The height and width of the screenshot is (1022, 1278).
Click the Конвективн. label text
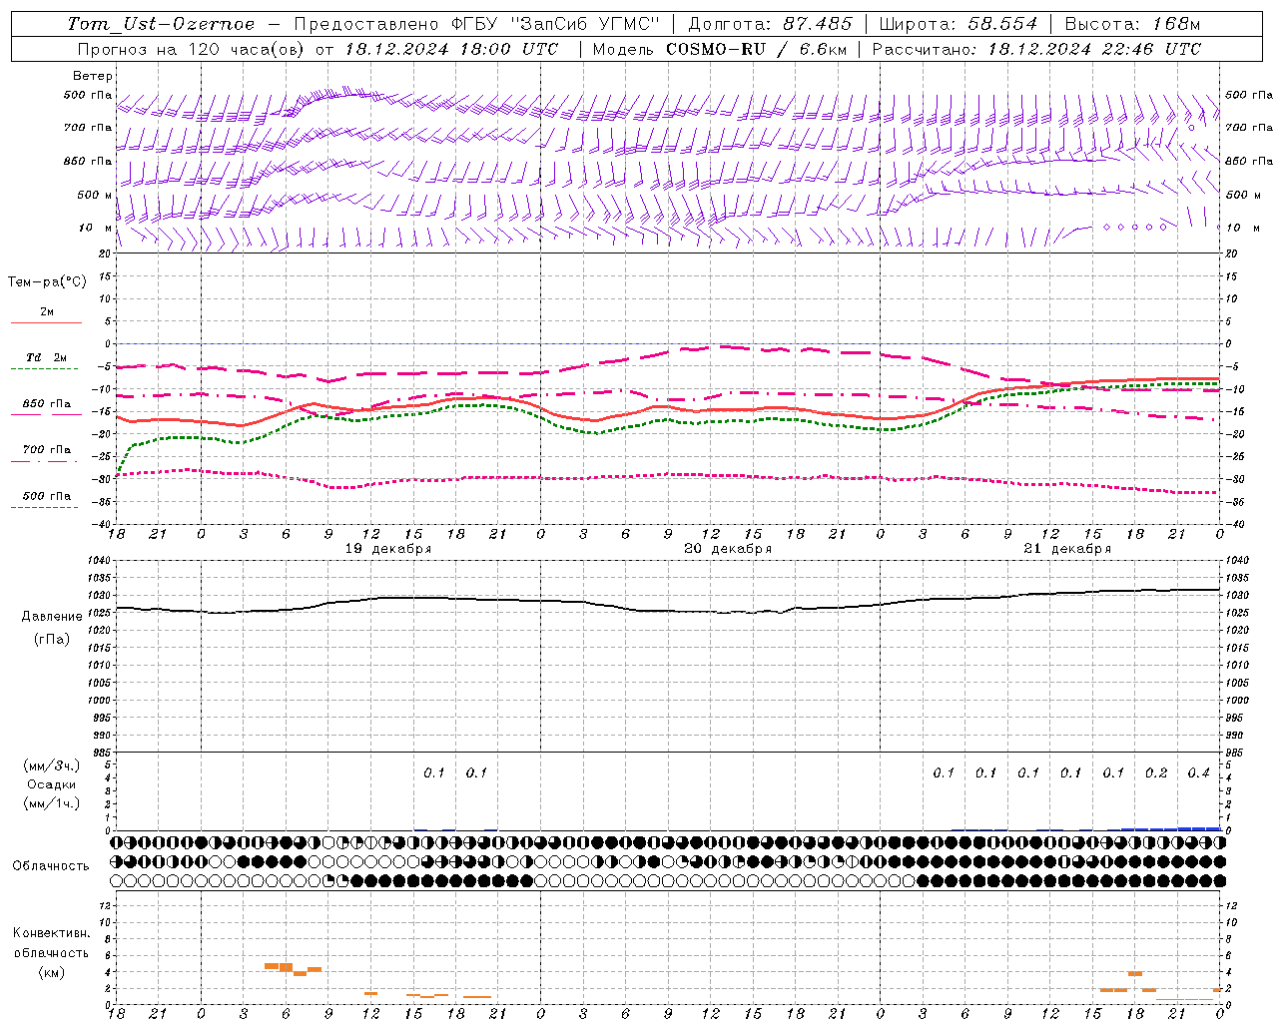tap(51, 933)
